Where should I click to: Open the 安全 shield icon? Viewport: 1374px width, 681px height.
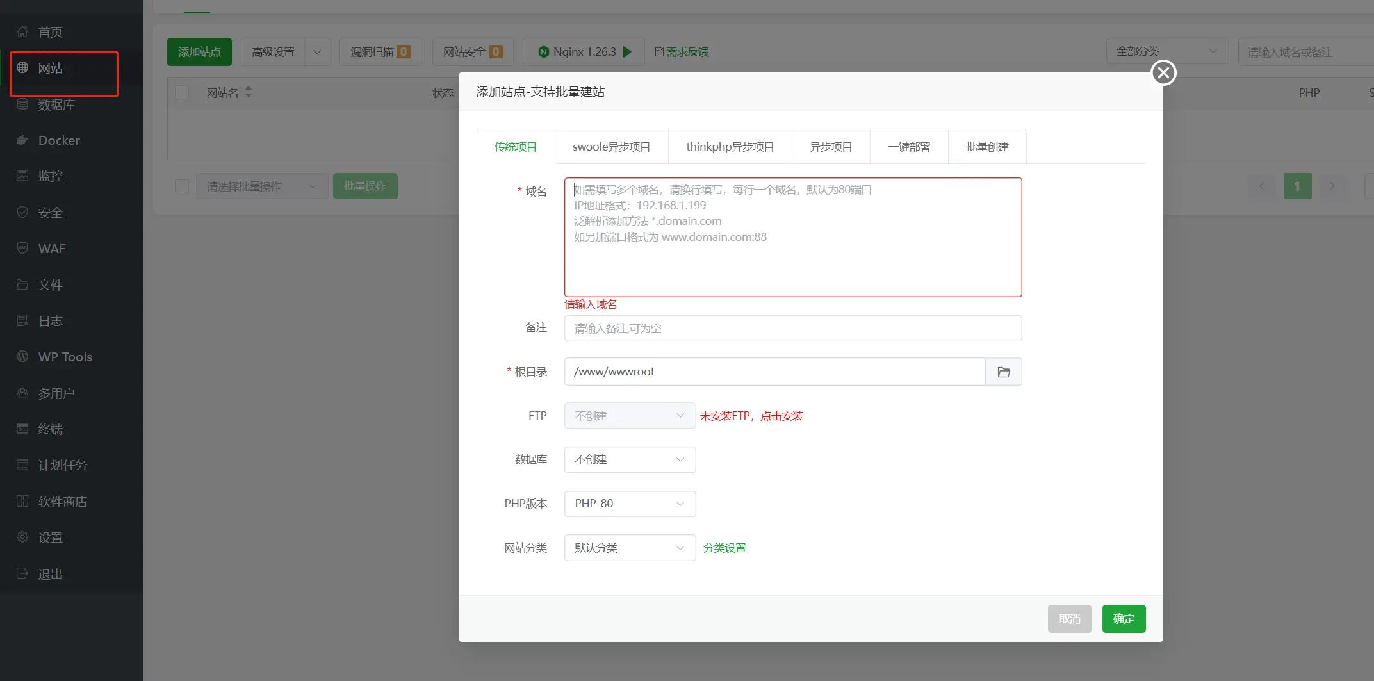22,212
